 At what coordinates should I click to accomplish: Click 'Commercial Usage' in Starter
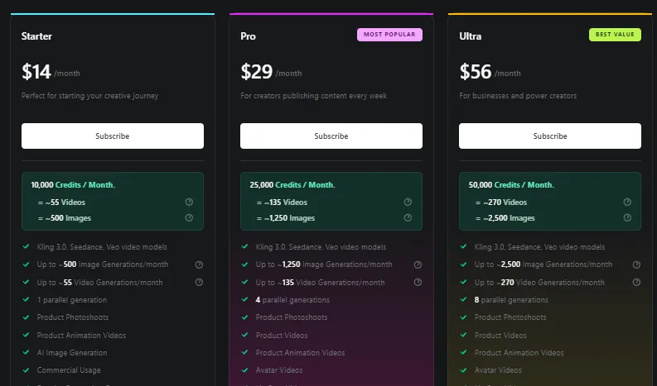click(69, 370)
